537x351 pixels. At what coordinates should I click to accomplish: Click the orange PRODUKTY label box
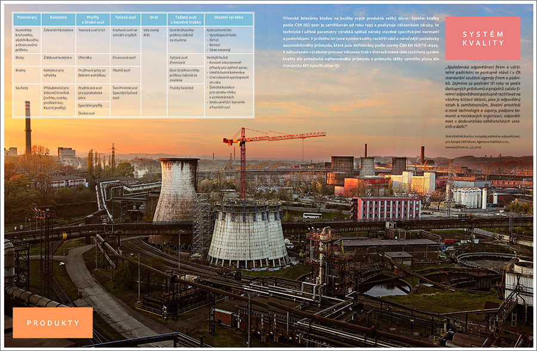[x=53, y=322]
